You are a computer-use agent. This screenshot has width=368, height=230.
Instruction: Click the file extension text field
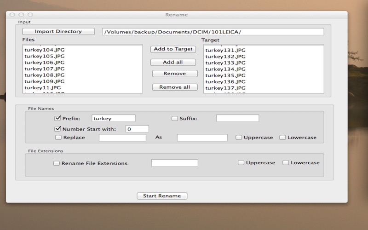pos(175,163)
